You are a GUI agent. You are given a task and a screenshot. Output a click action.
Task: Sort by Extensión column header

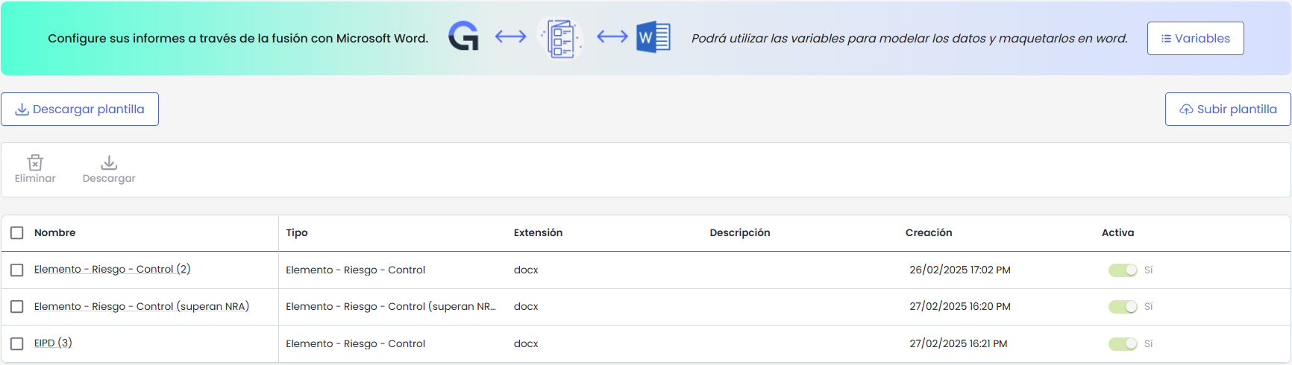pos(538,232)
